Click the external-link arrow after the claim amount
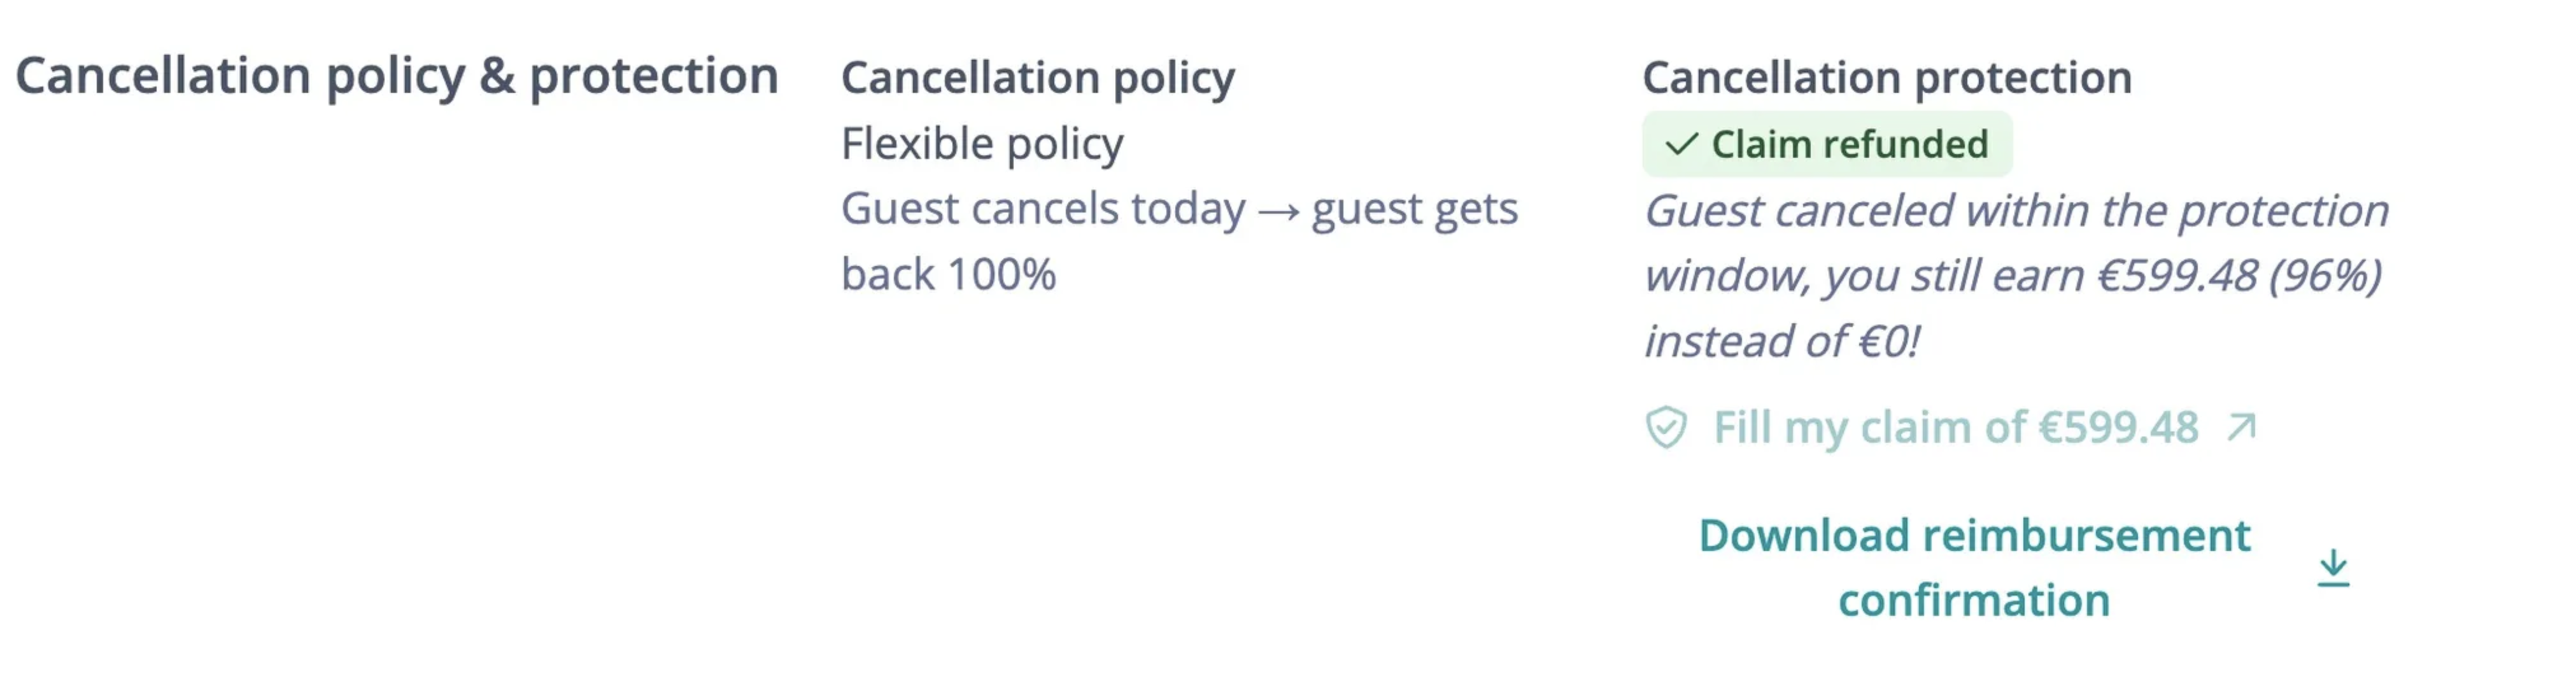2576x691 pixels. coord(2242,428)
